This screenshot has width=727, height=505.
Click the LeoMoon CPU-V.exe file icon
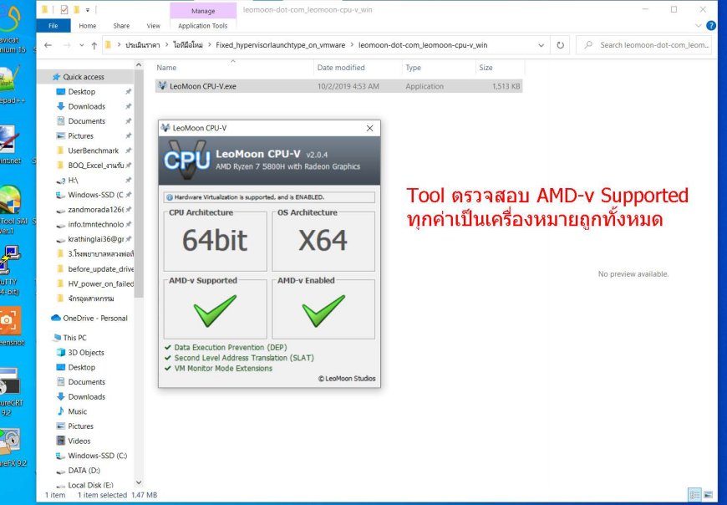[x=162, y=86]
